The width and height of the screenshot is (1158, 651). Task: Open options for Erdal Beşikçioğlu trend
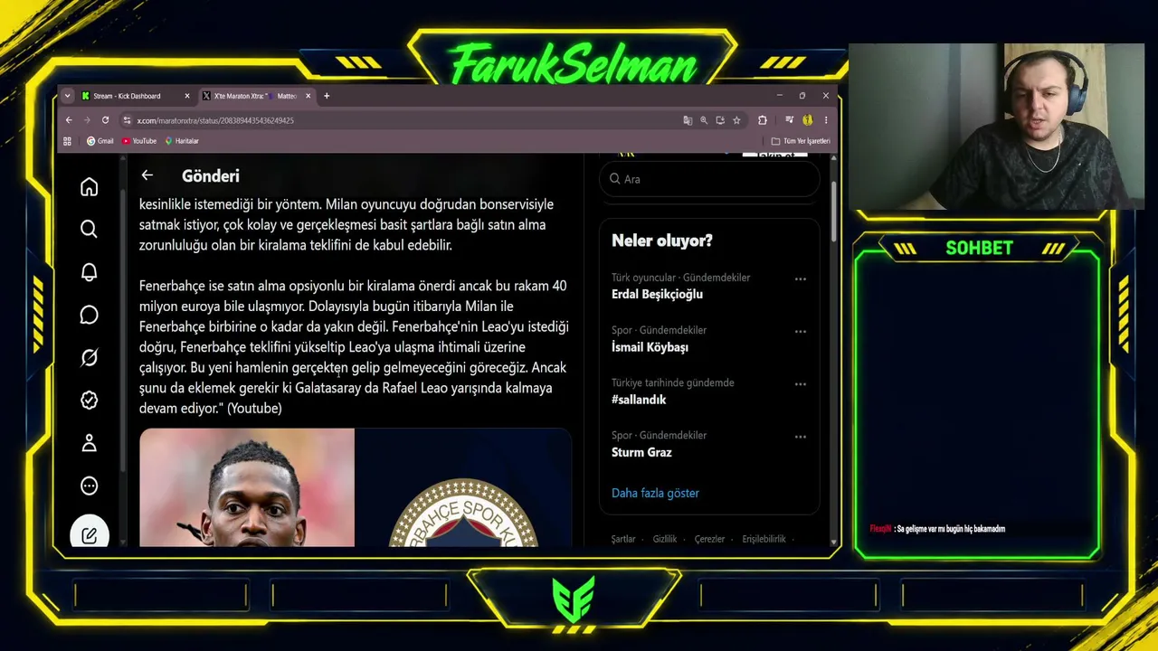click(x=800, y=279)
